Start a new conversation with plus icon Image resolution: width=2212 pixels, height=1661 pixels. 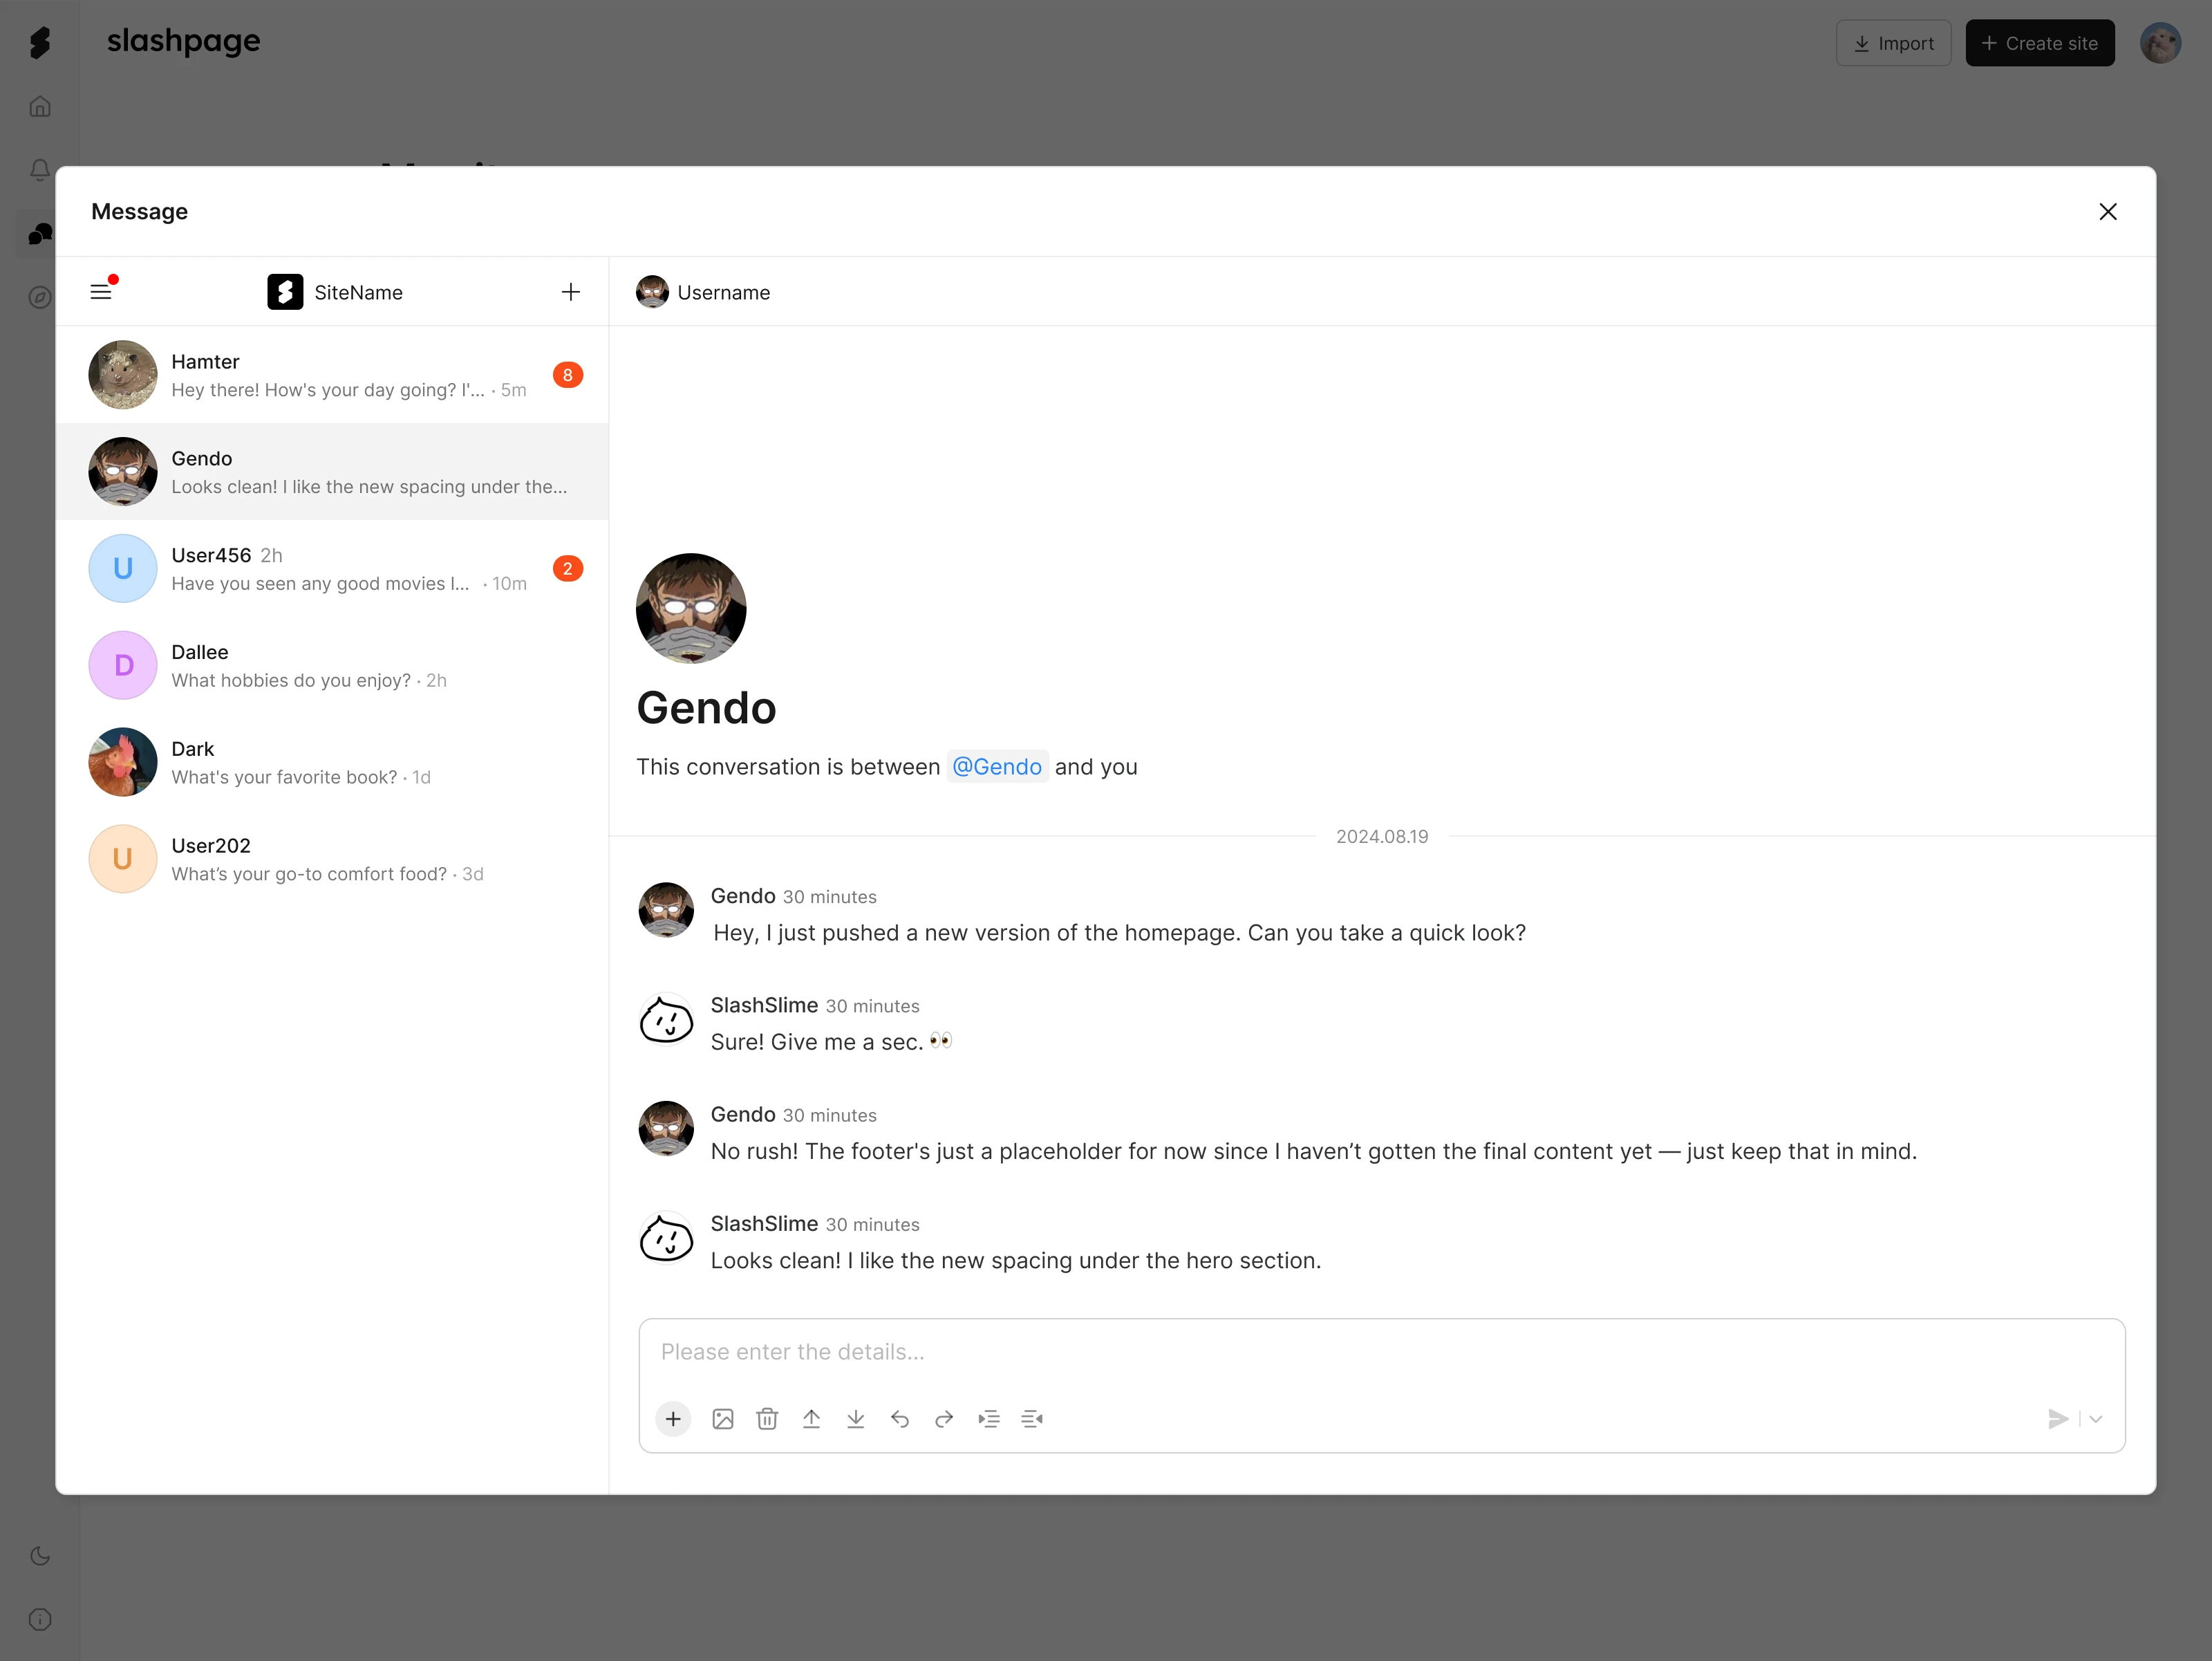click(x=571, y=293)
